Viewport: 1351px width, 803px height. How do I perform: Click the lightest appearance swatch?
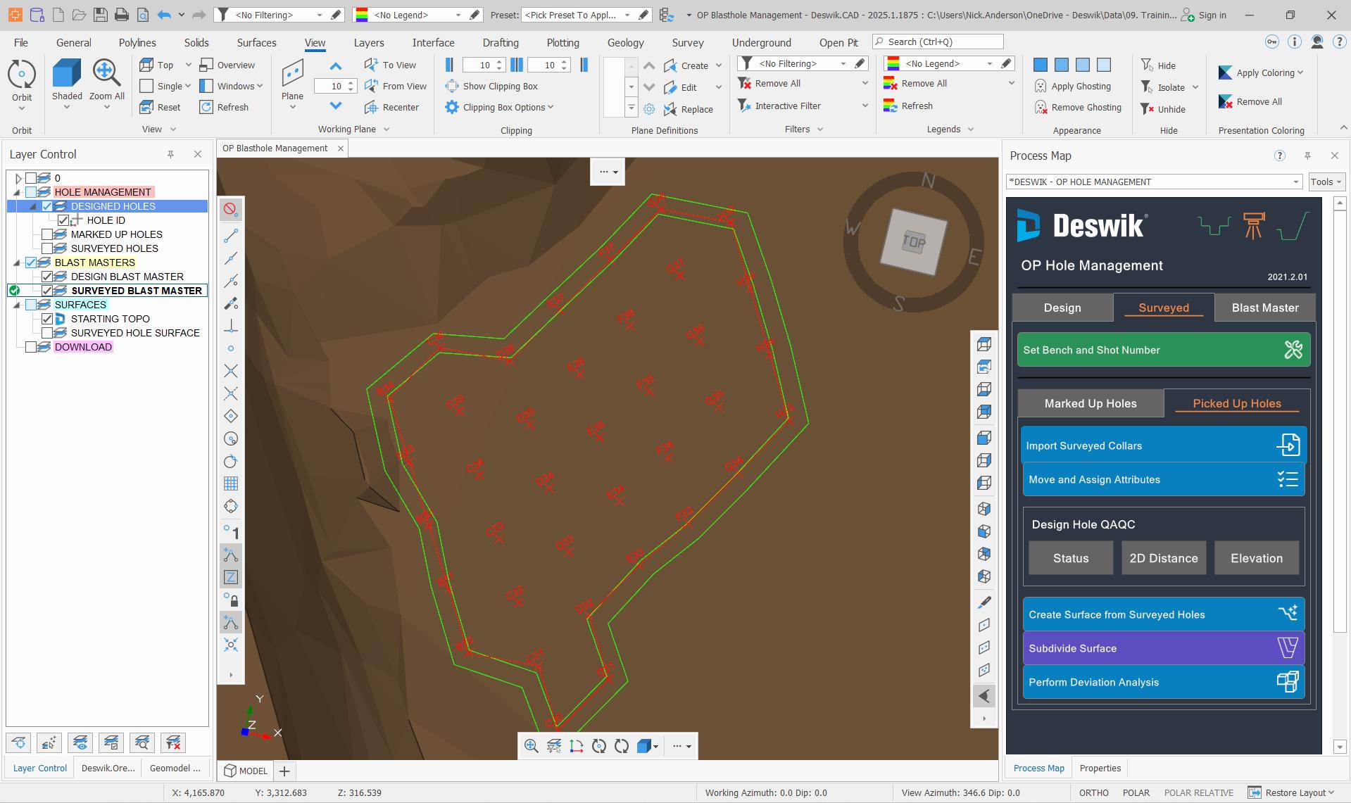tap(1104, 65)
